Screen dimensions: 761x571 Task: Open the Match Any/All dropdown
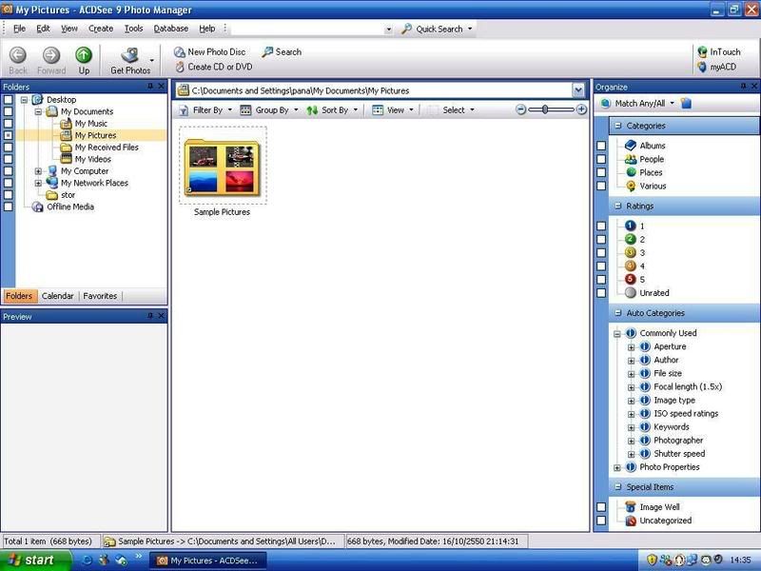coord(637,104)
